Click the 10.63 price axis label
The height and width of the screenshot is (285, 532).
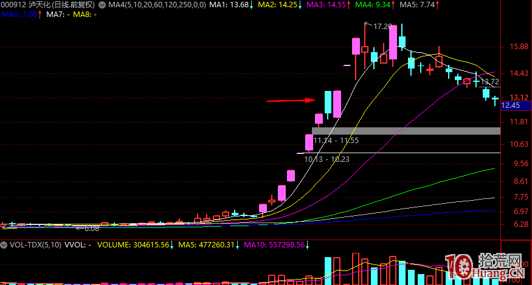pos(519,144)
